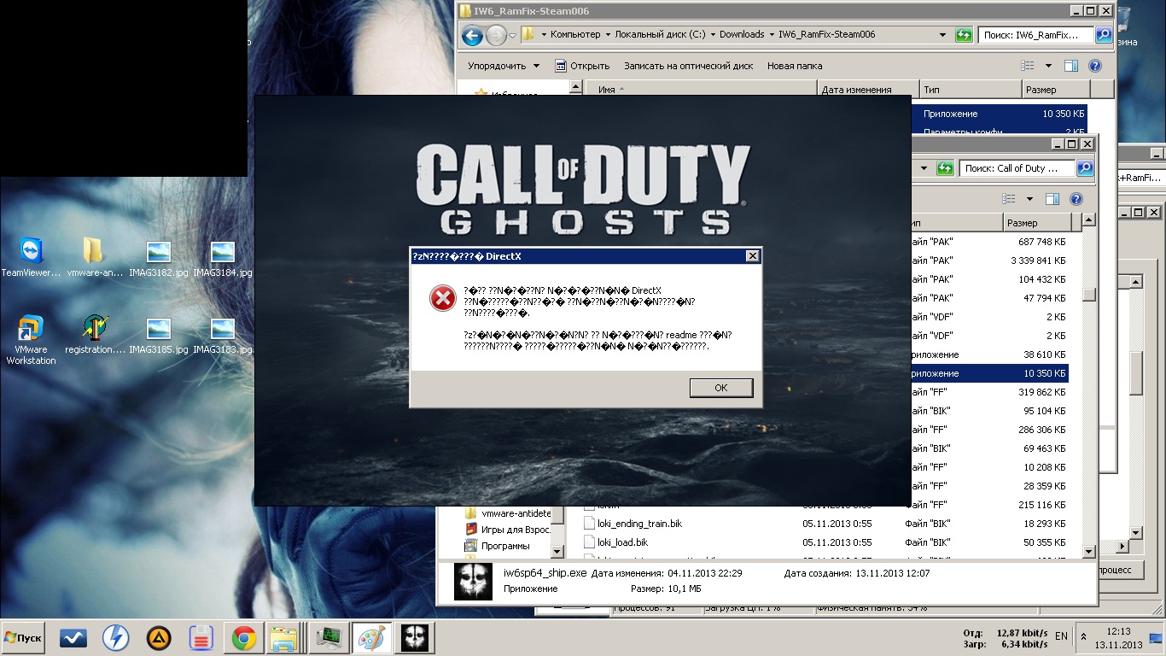The height and width of the screenshot is (656, 1166).
Task: Open Игры для Взрос. in navigation pane
Action: 508,530
